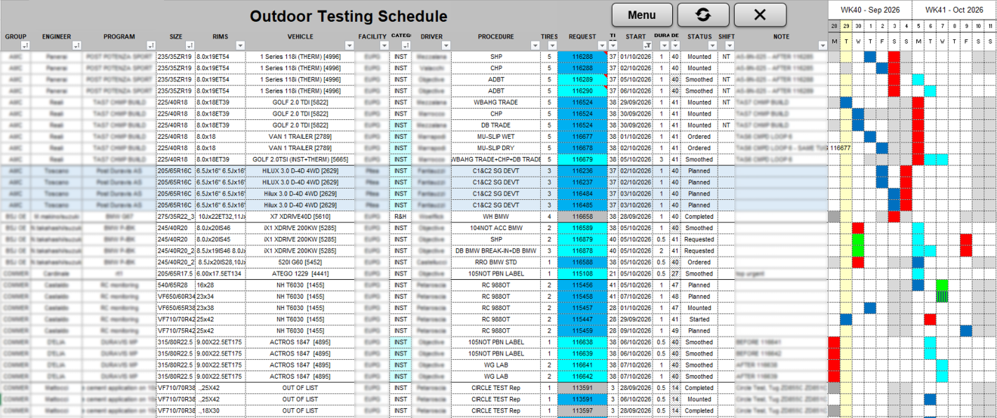Image resolution: width=997 pixels, height=418 pixels.
Task: Select request cell 115108
Action: click(582, 273)
